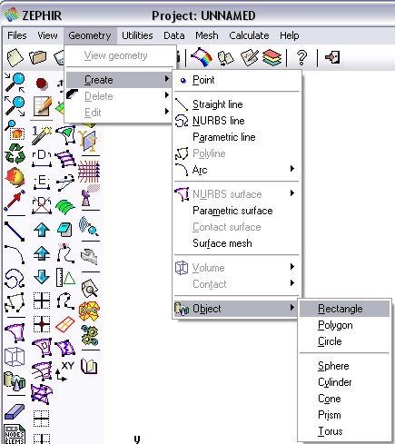The height and width of the screenshot is (444, 395).
Task: Click the rainbow contour results icon
Action: (x=202, y=57)
